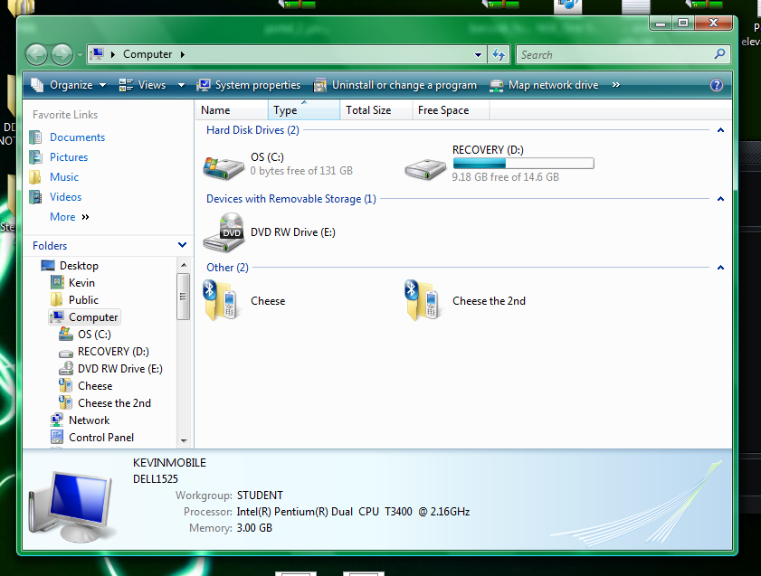Click the Refresh button next to address bar
The width and height of the screenshot is (761, 576).
pos(499,54)
